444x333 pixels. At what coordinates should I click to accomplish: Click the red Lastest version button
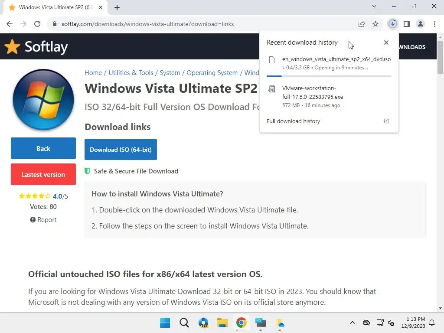(43, 174)
